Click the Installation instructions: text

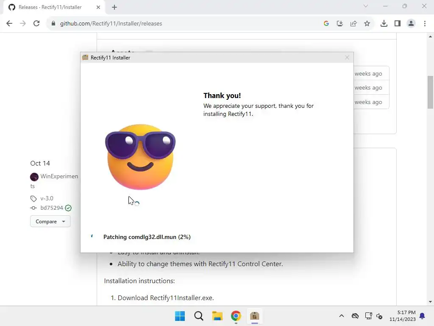click(139, 281)
